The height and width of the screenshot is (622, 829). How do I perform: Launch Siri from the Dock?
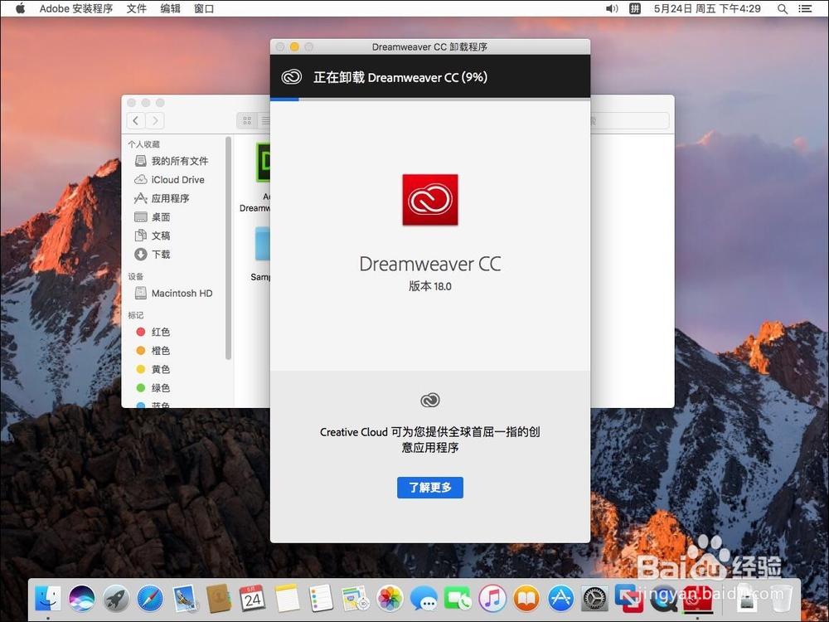click(82, 599)
